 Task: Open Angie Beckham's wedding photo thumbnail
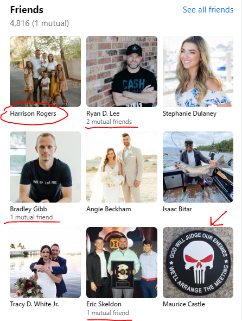[x=122, y=167]
